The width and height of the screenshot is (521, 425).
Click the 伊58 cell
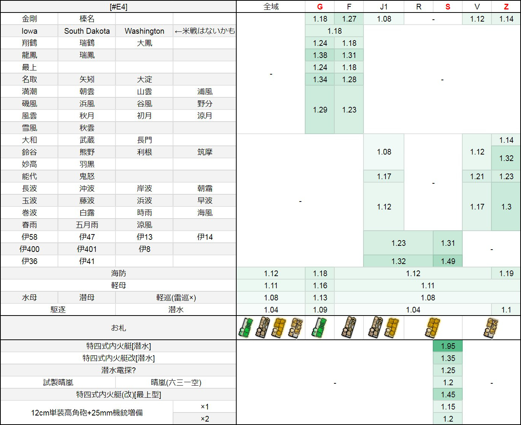[30, 237]
